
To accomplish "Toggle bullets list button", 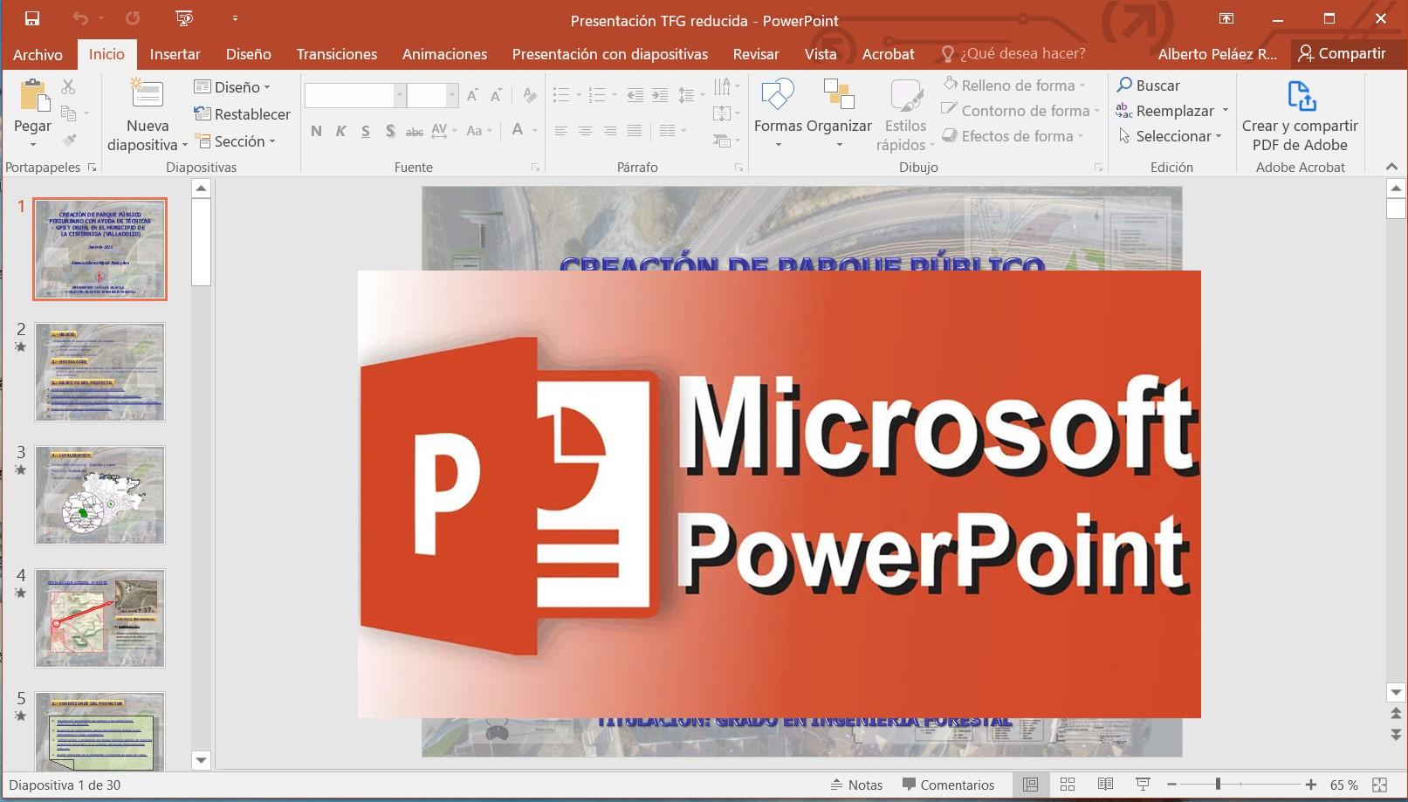I will tap(561, 94).
